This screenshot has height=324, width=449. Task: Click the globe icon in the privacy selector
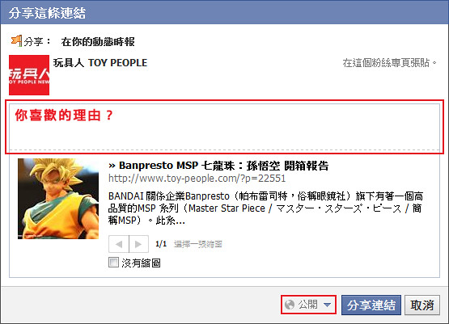(x=290, y=305)
